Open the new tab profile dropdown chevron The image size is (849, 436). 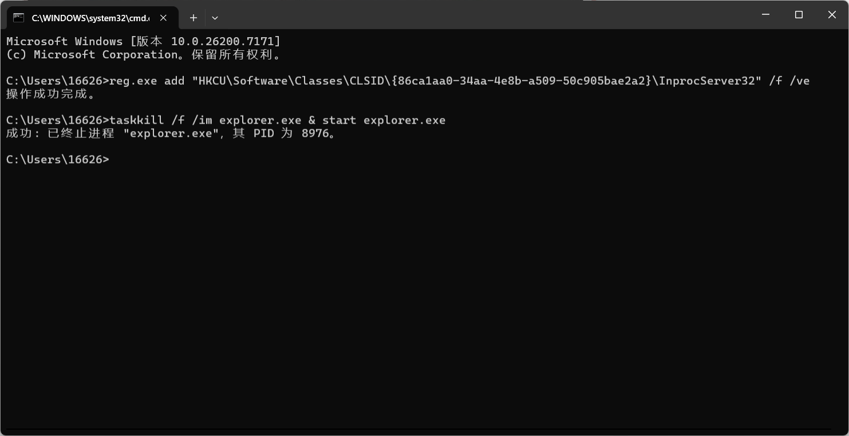(215, 18)
